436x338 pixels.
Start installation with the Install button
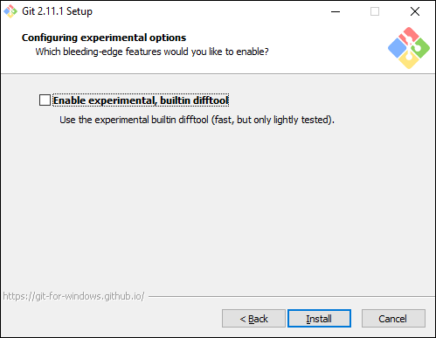[319, 319]
